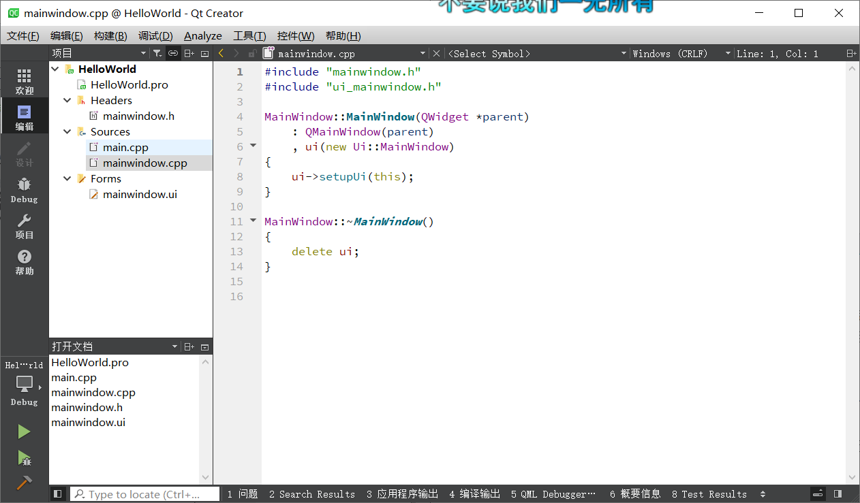Go forward in editor navigation history
The image size is (860, 503).
236,53
